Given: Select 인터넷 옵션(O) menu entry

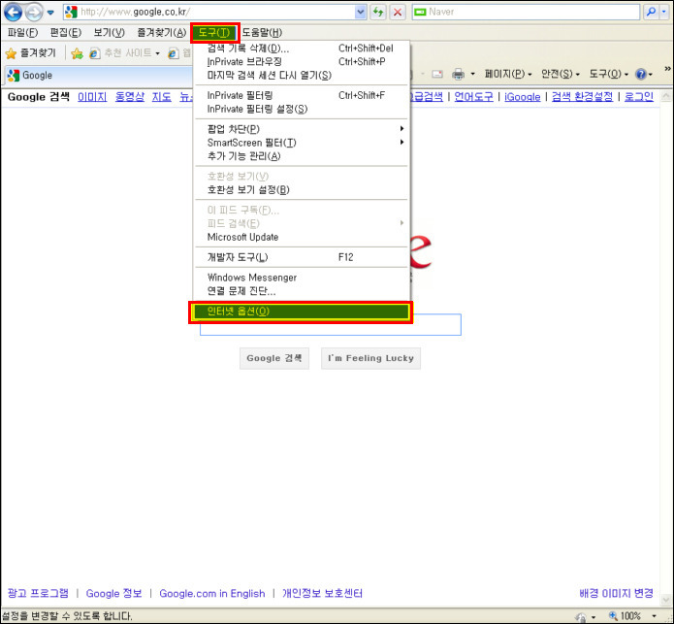Looking at the screenshot, I should coord(301,312).
